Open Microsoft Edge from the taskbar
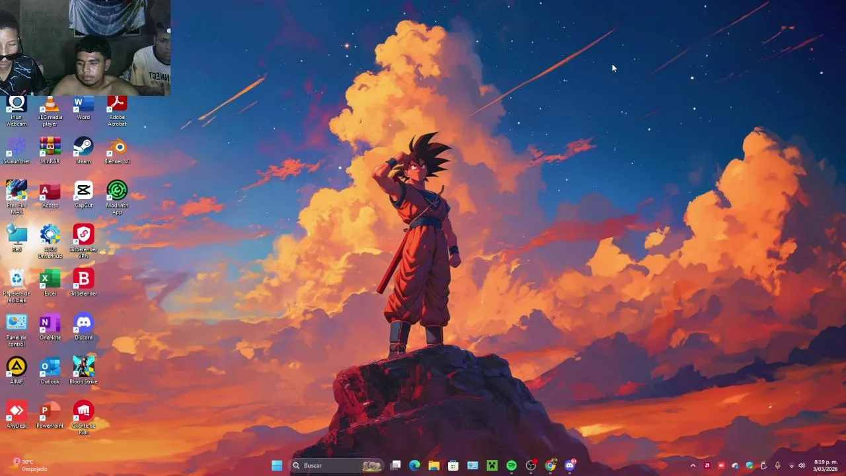This screenshot has height=476, width=846. tap(414, 465)
